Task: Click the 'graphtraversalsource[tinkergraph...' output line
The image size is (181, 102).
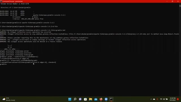Action: 28,62
